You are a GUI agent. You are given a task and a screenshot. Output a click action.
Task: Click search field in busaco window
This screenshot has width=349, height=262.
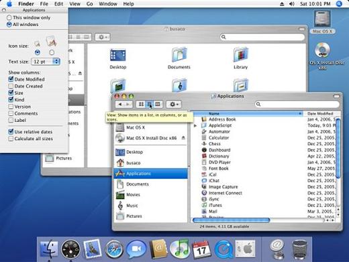[x=262, y=37]
